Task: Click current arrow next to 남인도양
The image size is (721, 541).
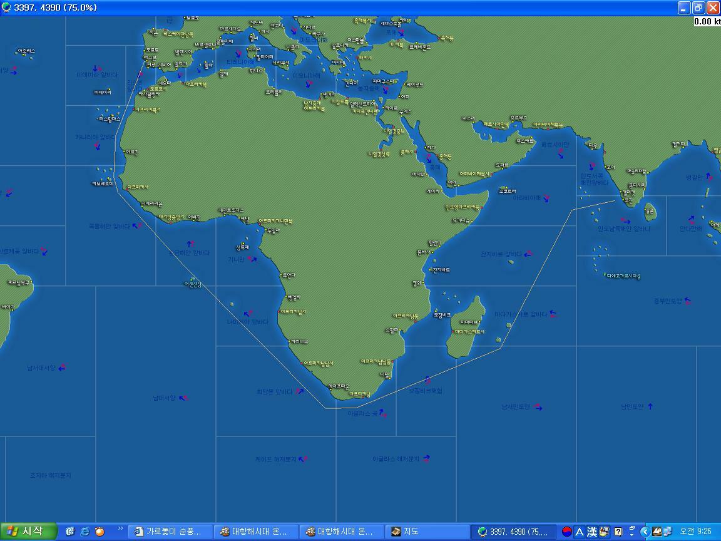Action: pos(650,406)
